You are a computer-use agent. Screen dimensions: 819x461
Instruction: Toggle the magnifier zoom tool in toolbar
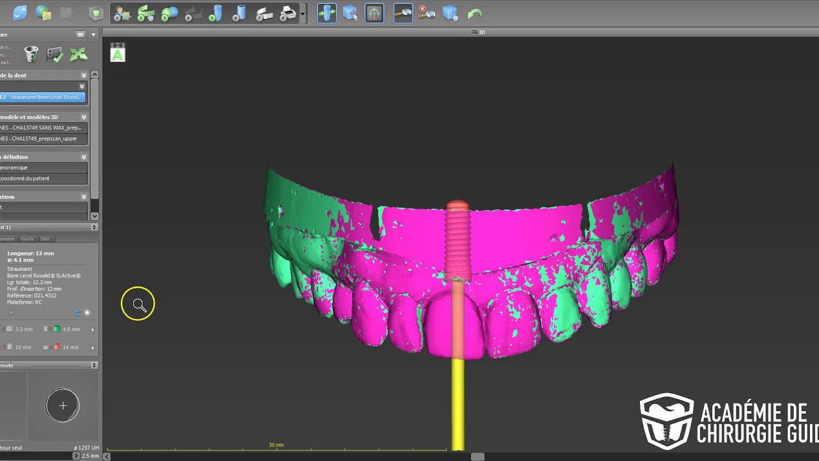click(403, 13)
